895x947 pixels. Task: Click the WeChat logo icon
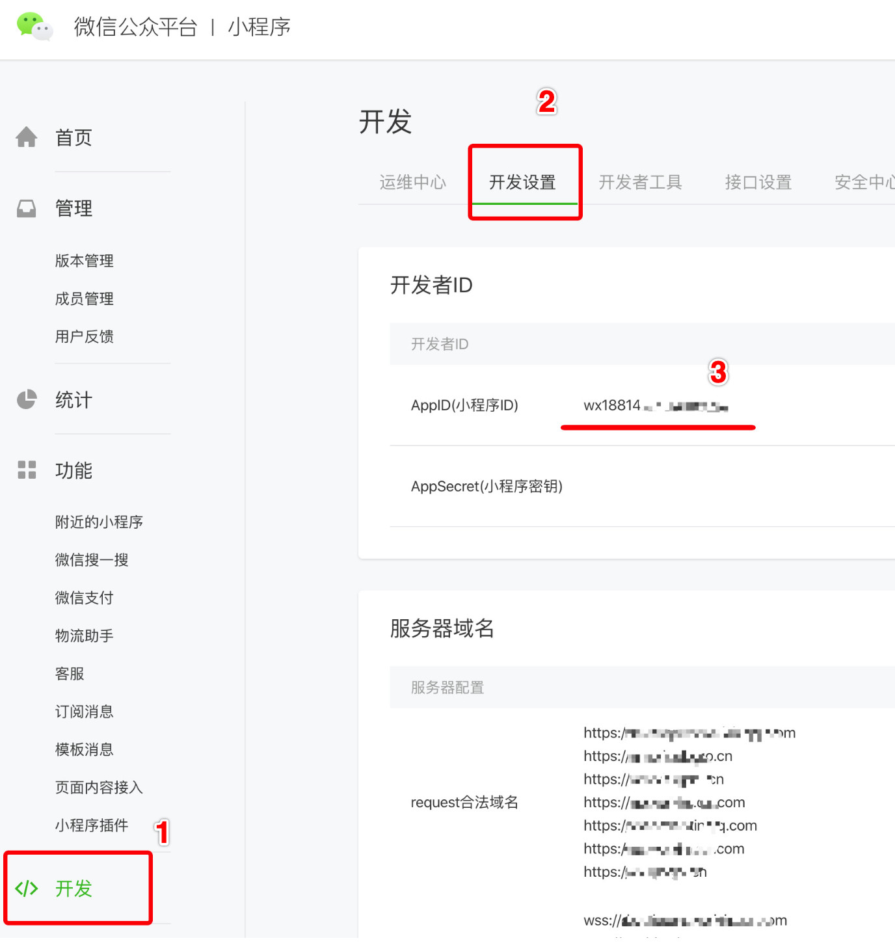pyautogui.click(x=34, y=27)
